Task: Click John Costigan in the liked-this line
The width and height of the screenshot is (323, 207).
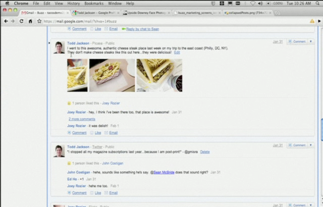Action: tap(113, 164)
